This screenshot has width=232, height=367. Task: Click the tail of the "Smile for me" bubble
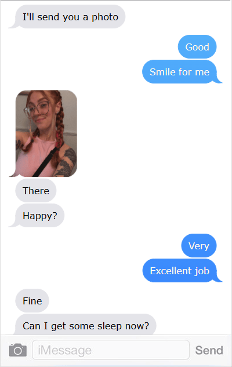(219, 80)
